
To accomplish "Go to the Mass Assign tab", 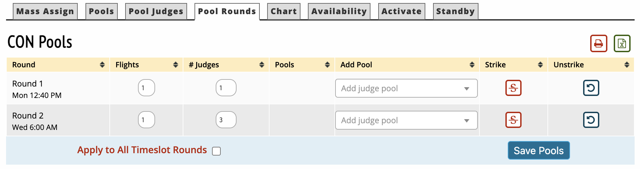I will [x=45, y=11].
